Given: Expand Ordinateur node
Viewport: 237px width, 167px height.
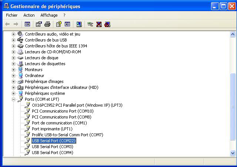Looking at the screenshot, I should 13,76.
